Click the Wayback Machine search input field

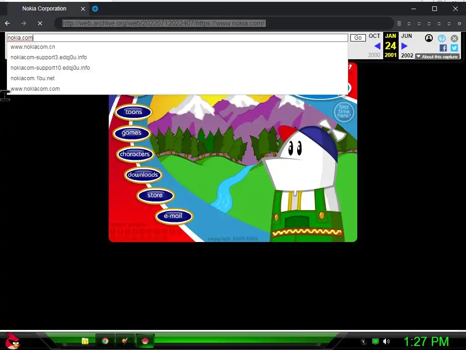177,38
